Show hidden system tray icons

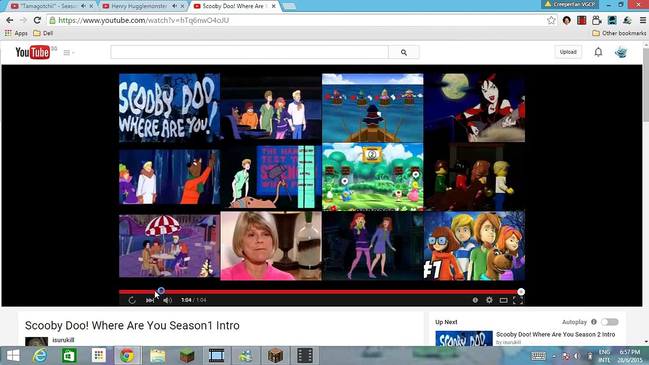click(x=554, y=356)
